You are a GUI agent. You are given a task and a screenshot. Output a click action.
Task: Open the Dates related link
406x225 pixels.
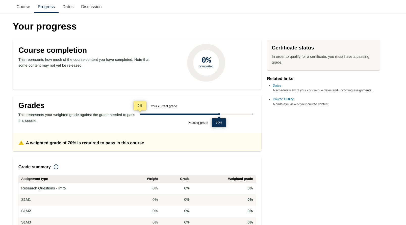coord(277,86)
